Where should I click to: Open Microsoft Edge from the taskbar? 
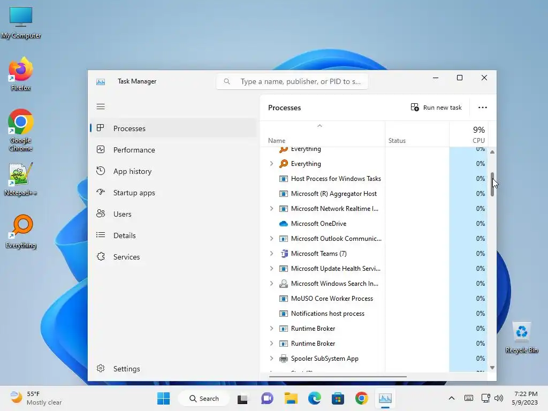point(315,398)
